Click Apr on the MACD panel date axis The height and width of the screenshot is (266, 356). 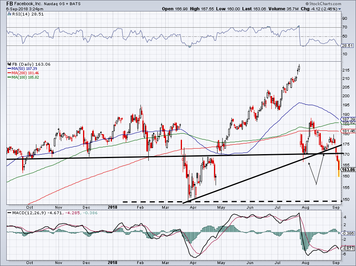193,262
